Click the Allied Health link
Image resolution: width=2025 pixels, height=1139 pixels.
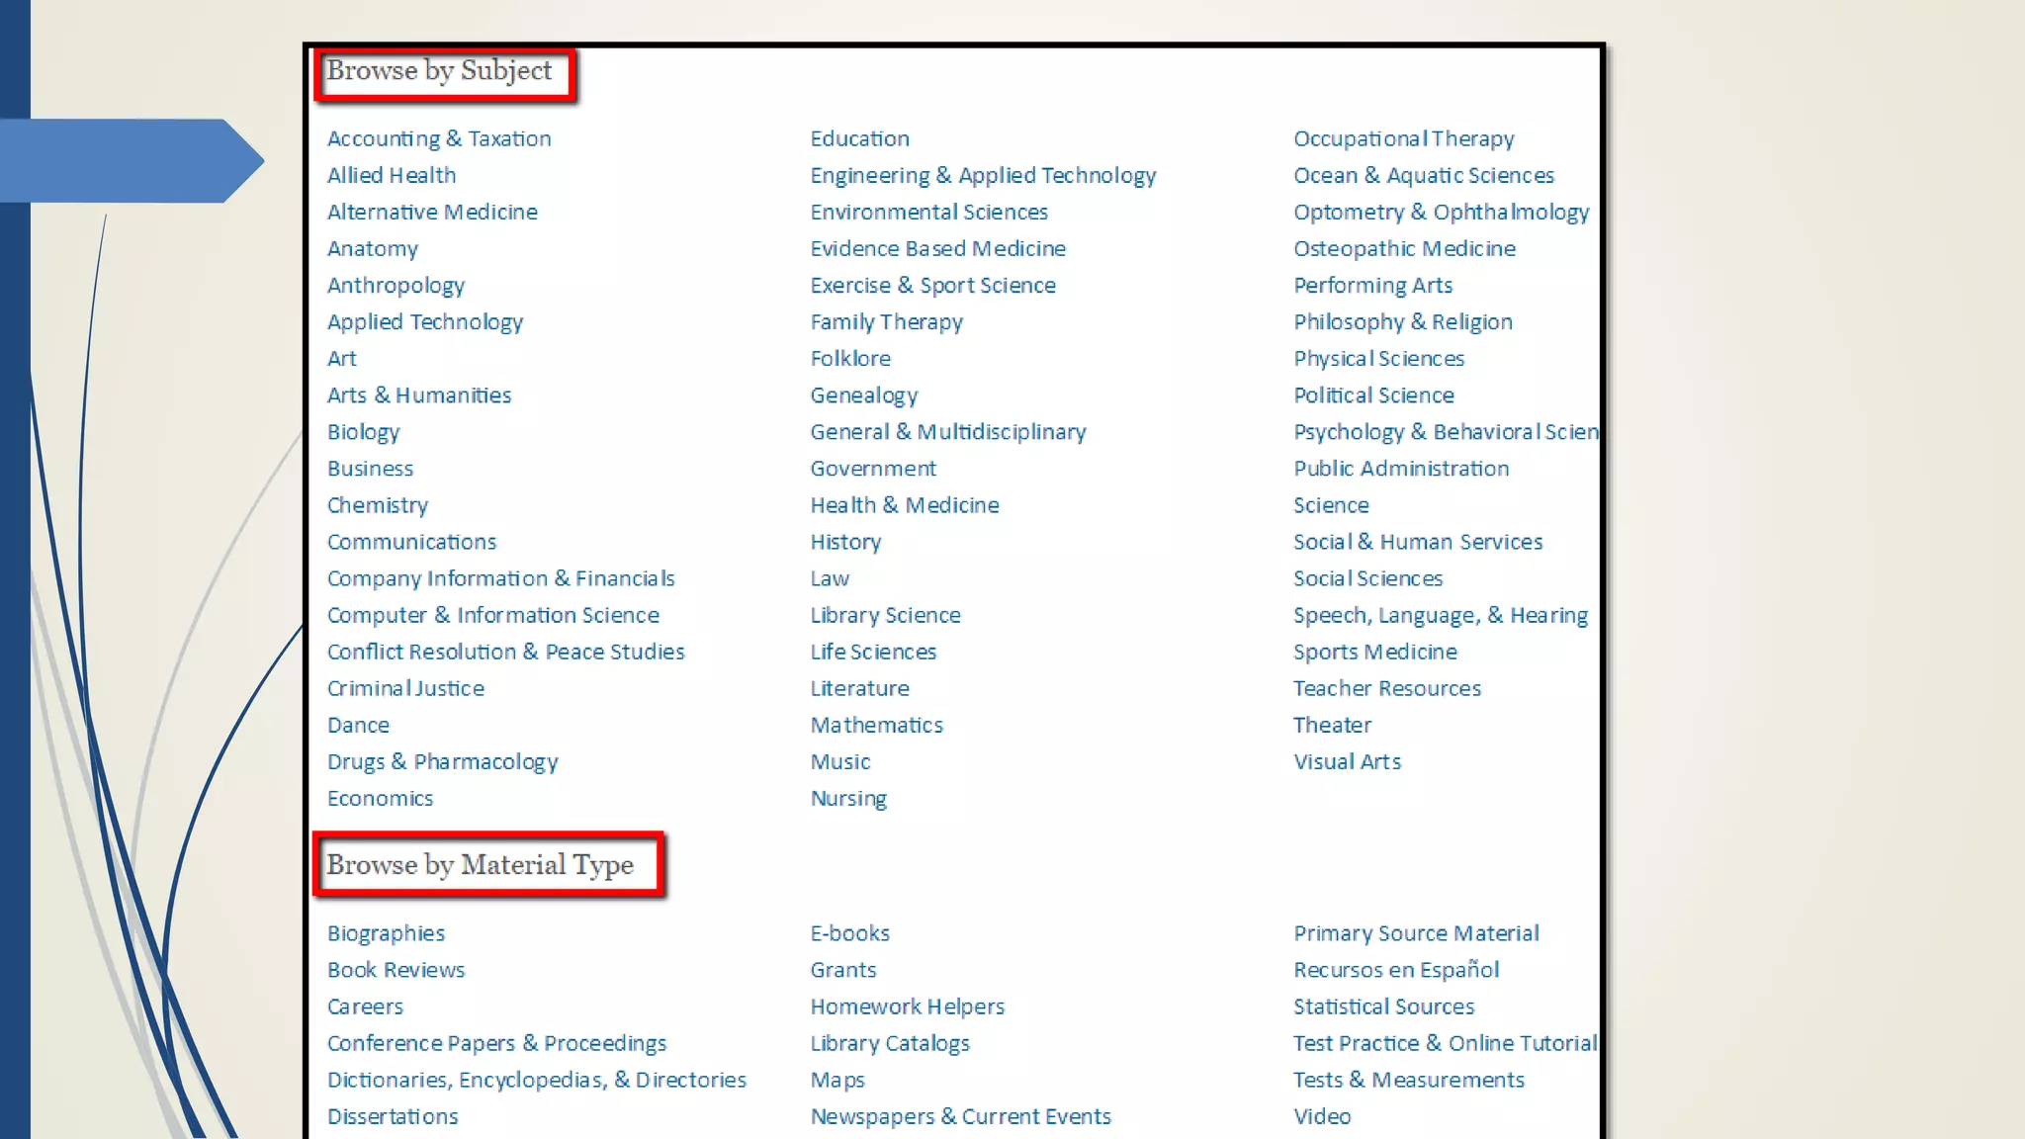tap(392, 175)
